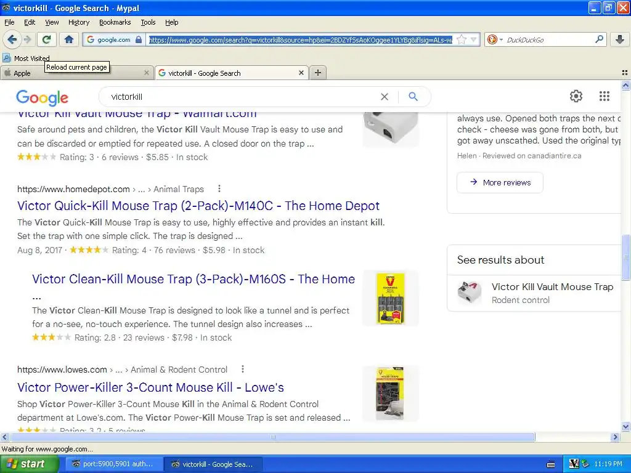Click the Google logo
The height and width of the screenshot is (473, 631).
[43, 97]
